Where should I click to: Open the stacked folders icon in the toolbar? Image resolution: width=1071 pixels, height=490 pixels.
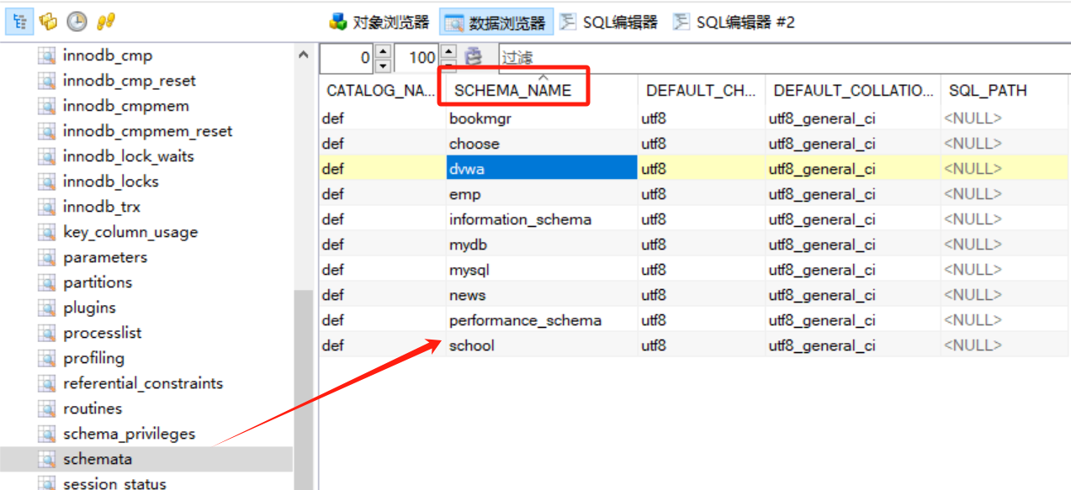coord(48,21)
